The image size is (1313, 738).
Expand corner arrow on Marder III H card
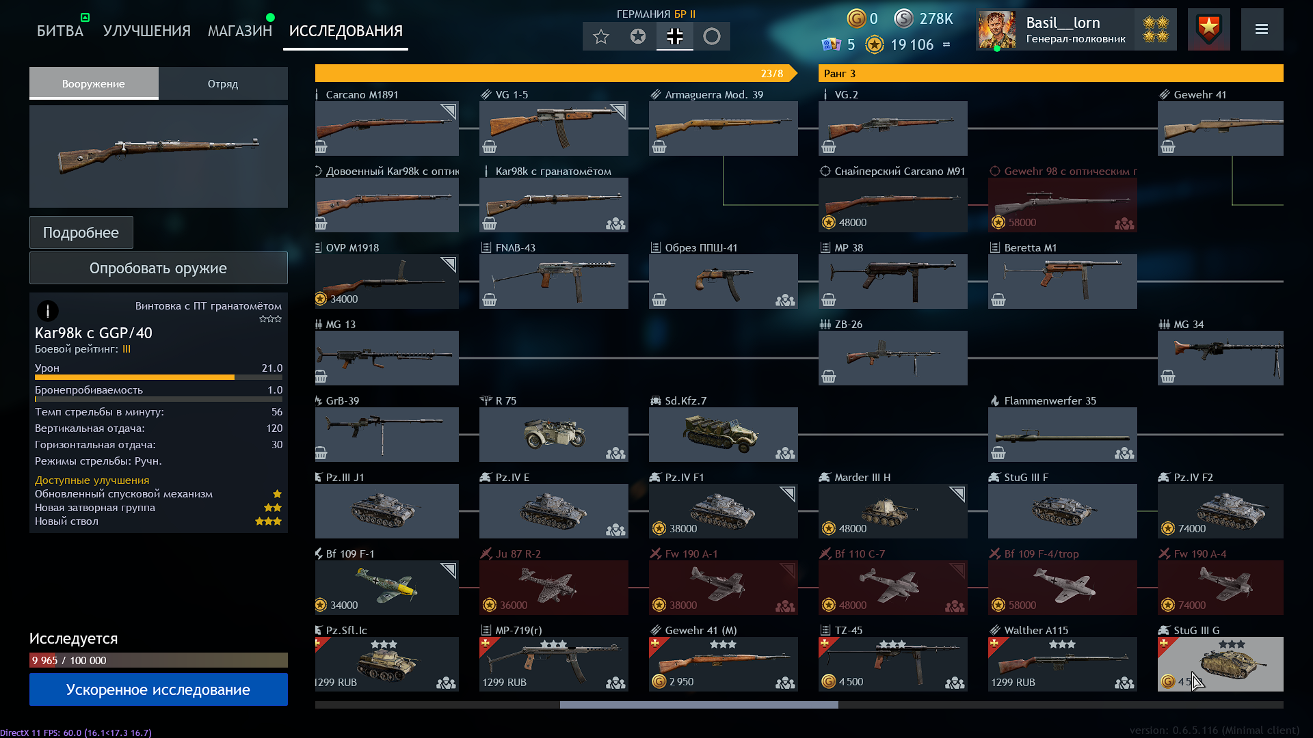click(x=957, y=493)
